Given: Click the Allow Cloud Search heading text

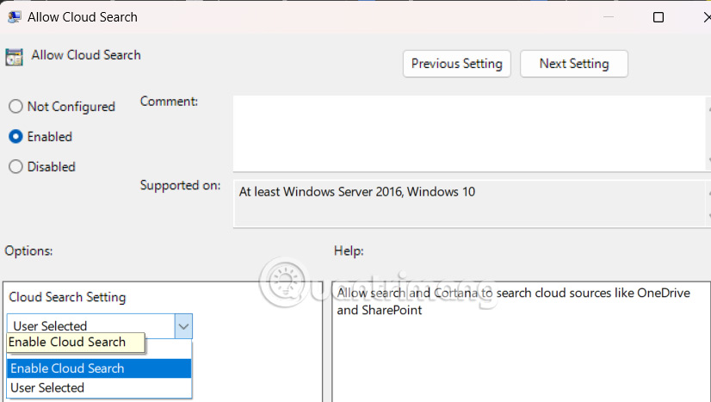Looking at the screenshot, I should point(86,55).
